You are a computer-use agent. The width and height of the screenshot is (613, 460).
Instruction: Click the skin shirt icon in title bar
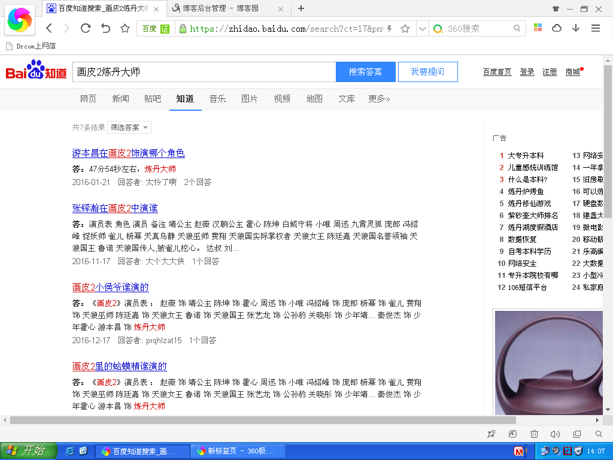pos(556,8)
